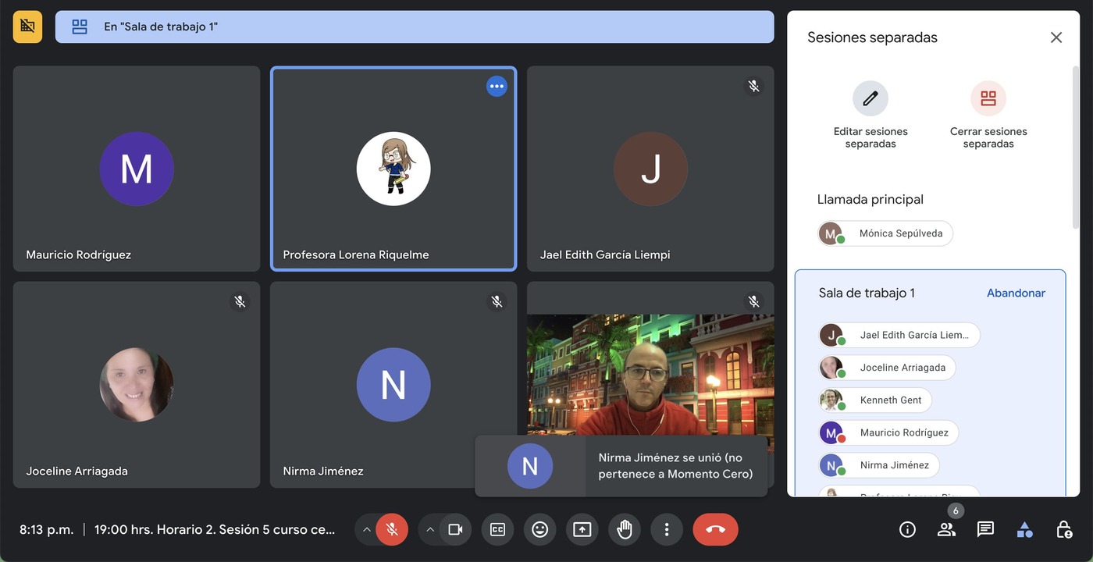Click the 8:13 p.m. clock text
This screenshot has width=1093, height=562.
47,529
